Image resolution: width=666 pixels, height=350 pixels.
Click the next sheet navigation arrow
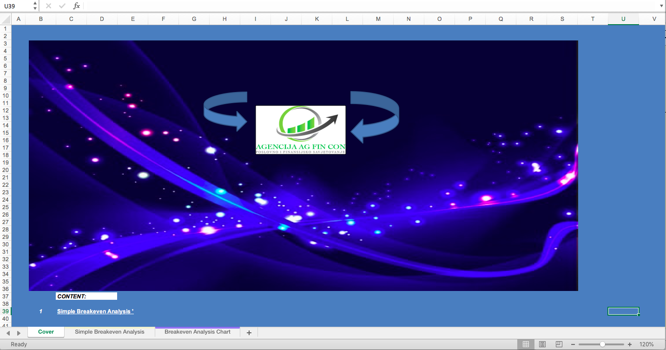(19, 333)
